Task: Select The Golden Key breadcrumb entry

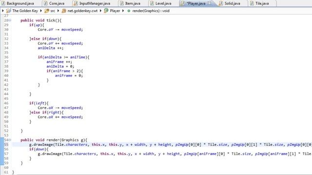Action: point(25,11)
